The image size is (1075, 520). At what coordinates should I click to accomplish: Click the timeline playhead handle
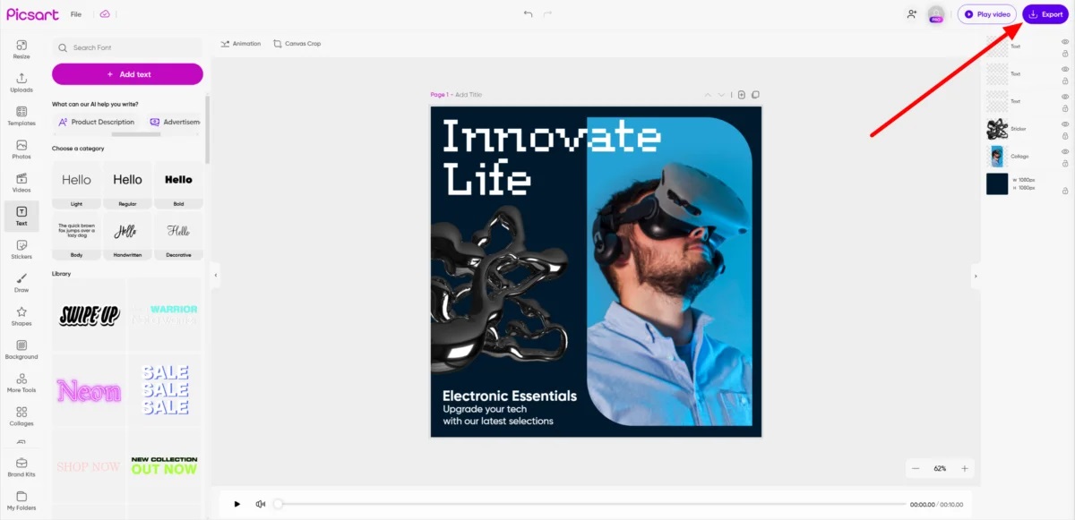[x=278, y=504]
